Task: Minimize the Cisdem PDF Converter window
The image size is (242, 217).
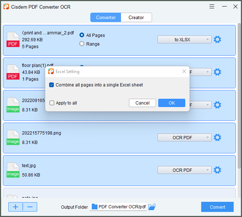Action: point(224,7)
